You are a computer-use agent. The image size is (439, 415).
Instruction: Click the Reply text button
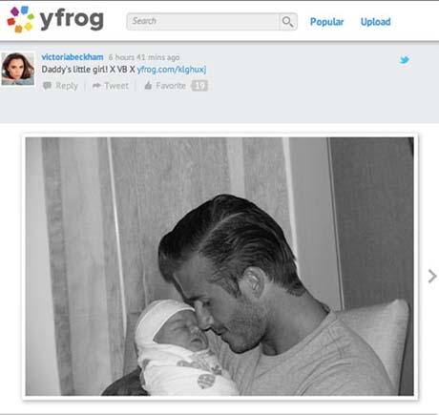click(67, 86)
